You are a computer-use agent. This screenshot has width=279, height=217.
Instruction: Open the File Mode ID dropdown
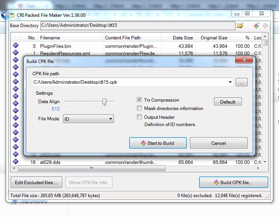(x=88, y=119)
